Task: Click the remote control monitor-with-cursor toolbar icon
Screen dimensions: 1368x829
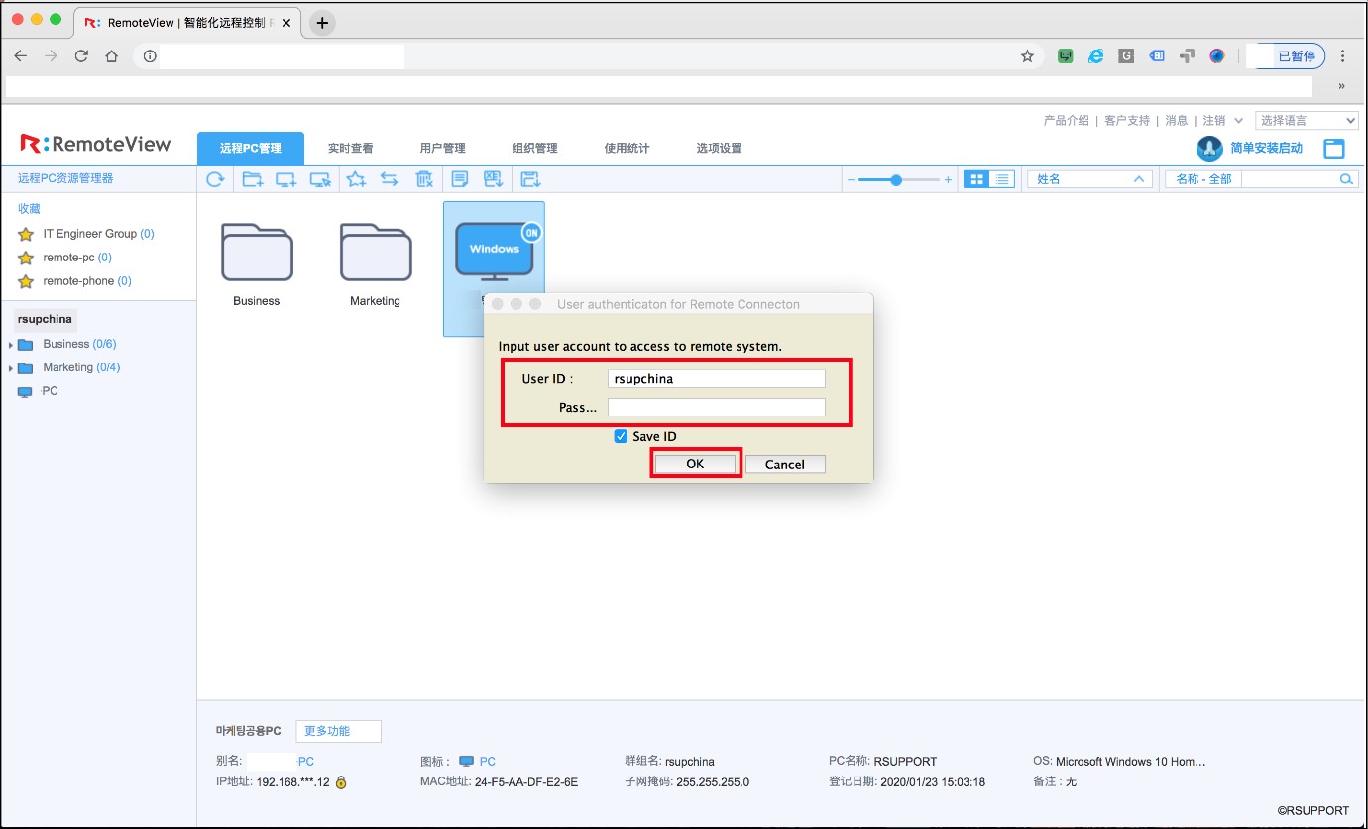Action: [320, 179]
